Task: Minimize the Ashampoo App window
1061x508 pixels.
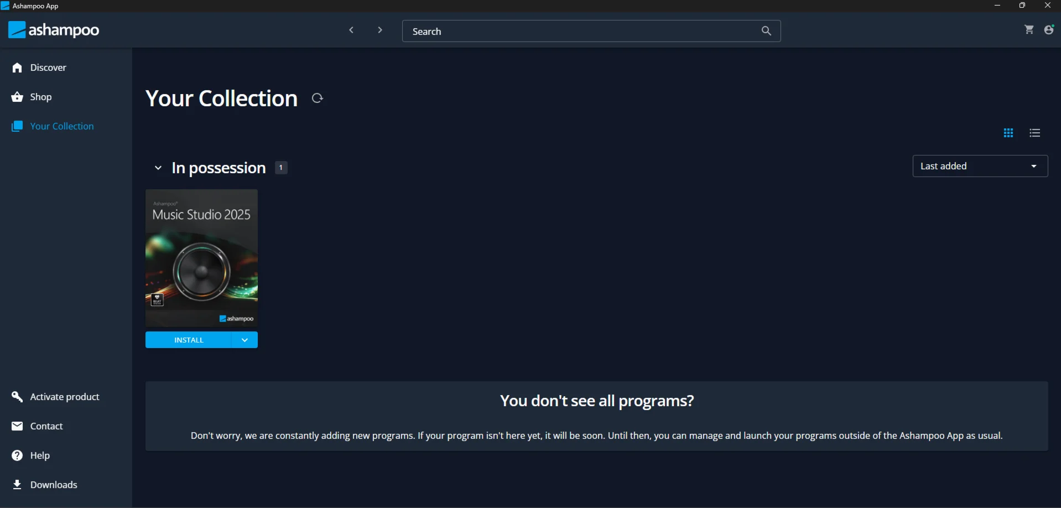Action: pos(997,6)
